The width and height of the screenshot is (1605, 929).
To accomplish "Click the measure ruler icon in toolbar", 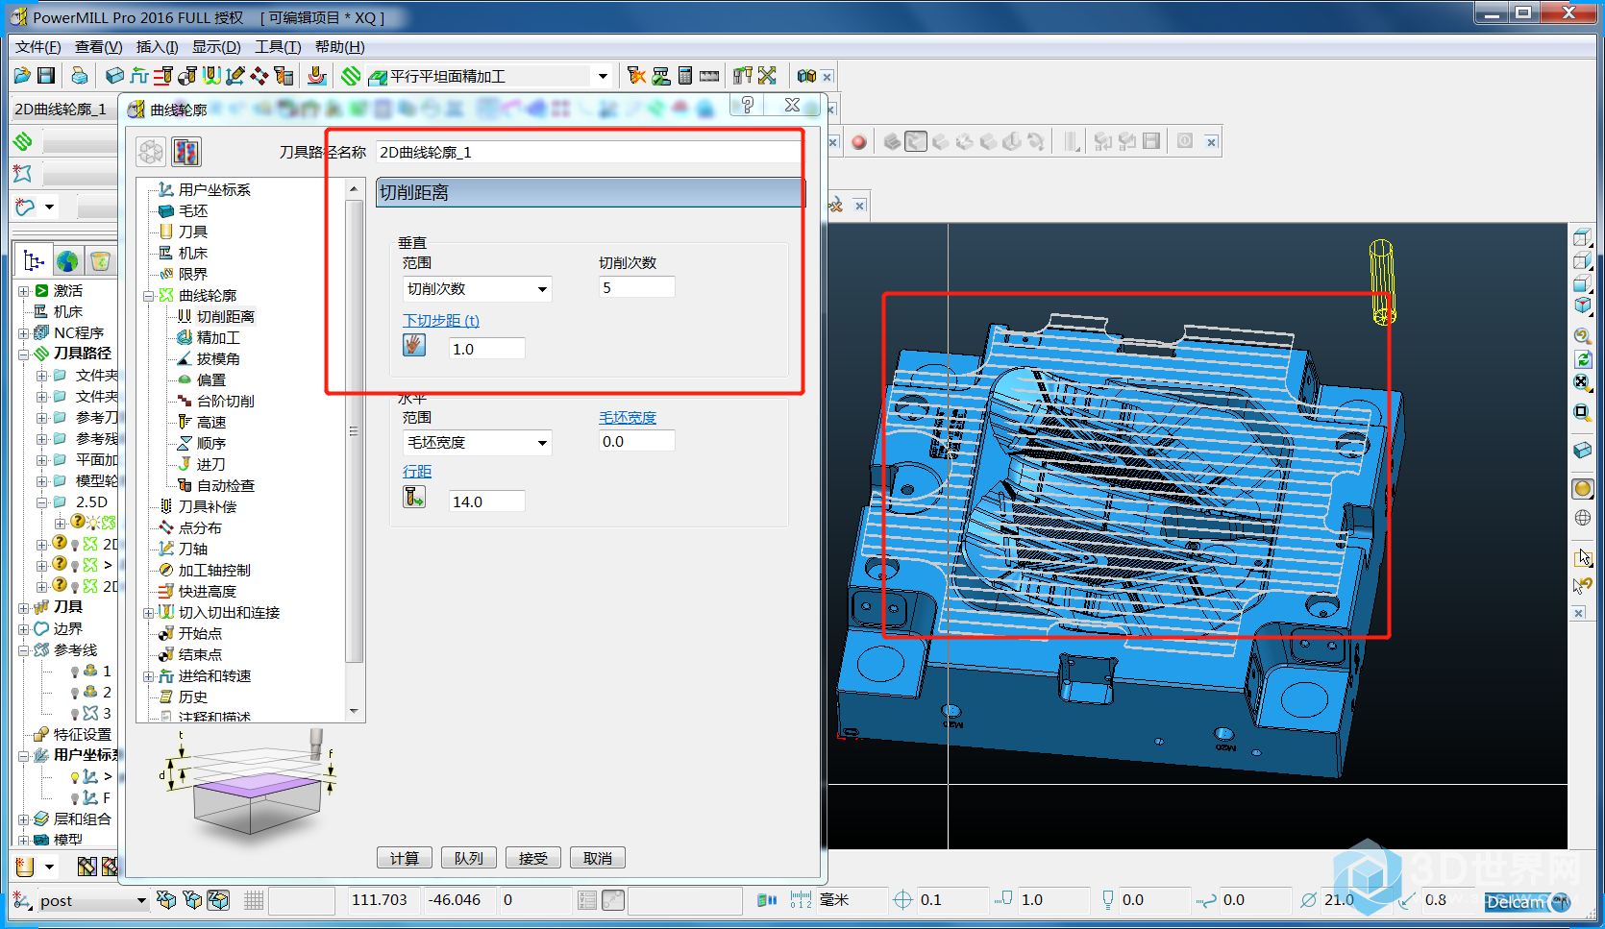I will tap(709, 76).
